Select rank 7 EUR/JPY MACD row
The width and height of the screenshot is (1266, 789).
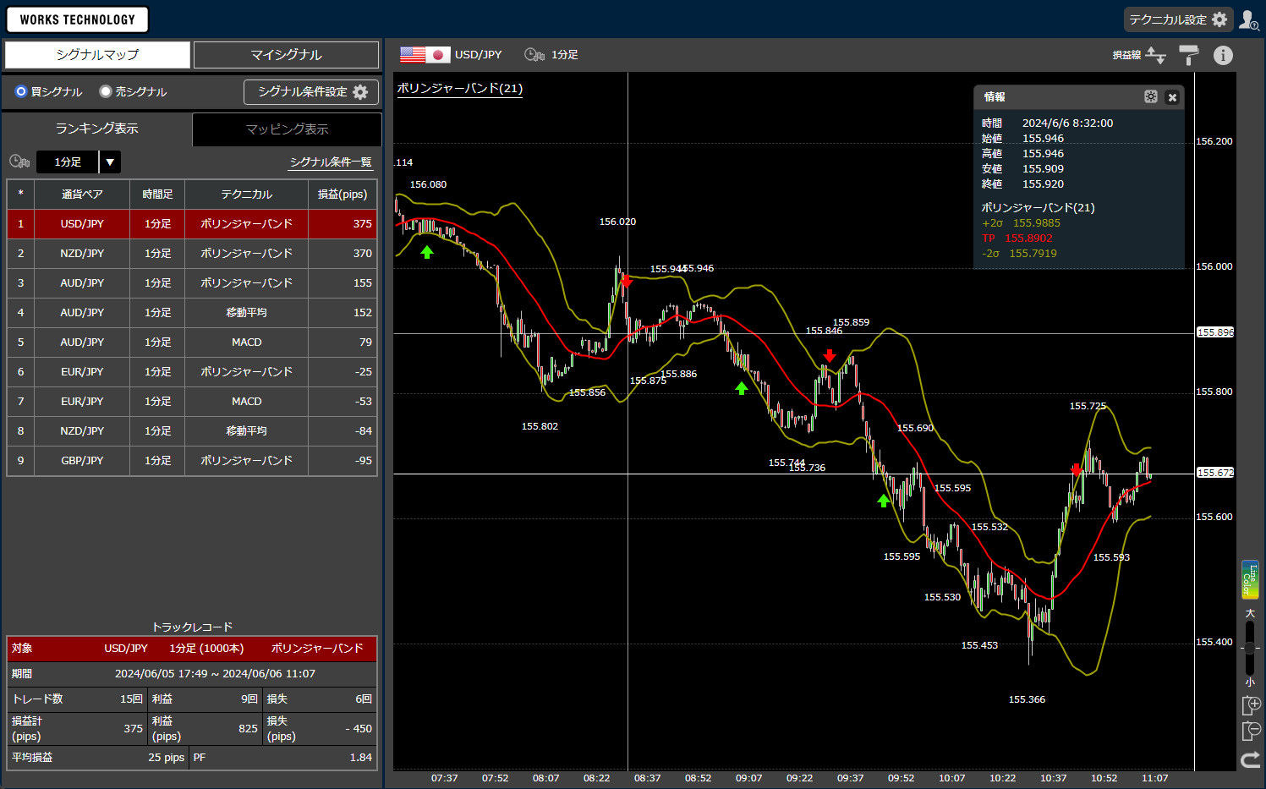click(192, 402)
